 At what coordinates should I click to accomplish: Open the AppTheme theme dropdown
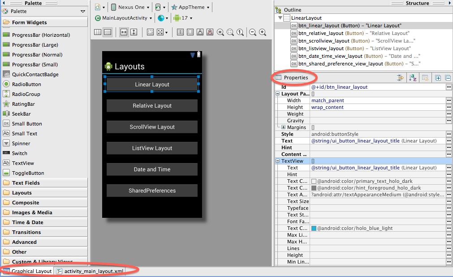click(190, 7)
